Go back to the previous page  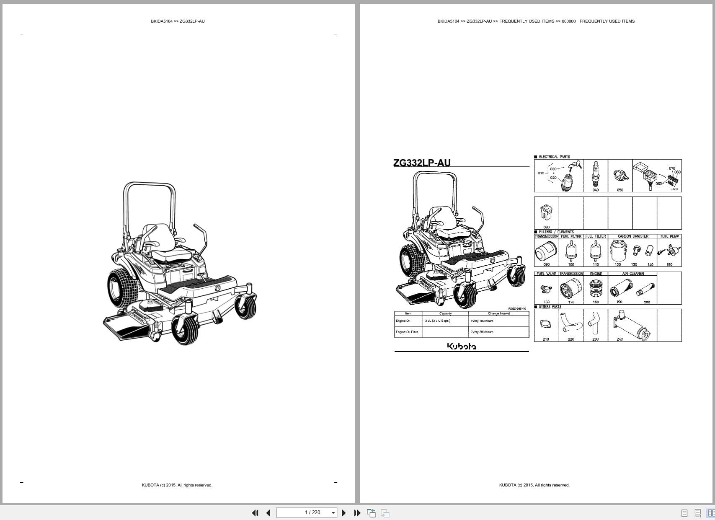(x=268, y=512)
